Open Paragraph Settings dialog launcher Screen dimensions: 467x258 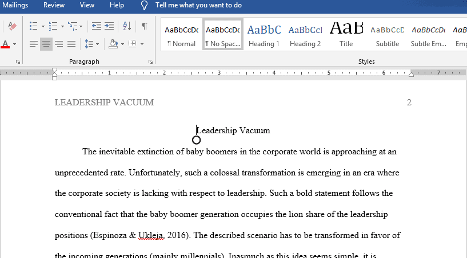(150, 62)
